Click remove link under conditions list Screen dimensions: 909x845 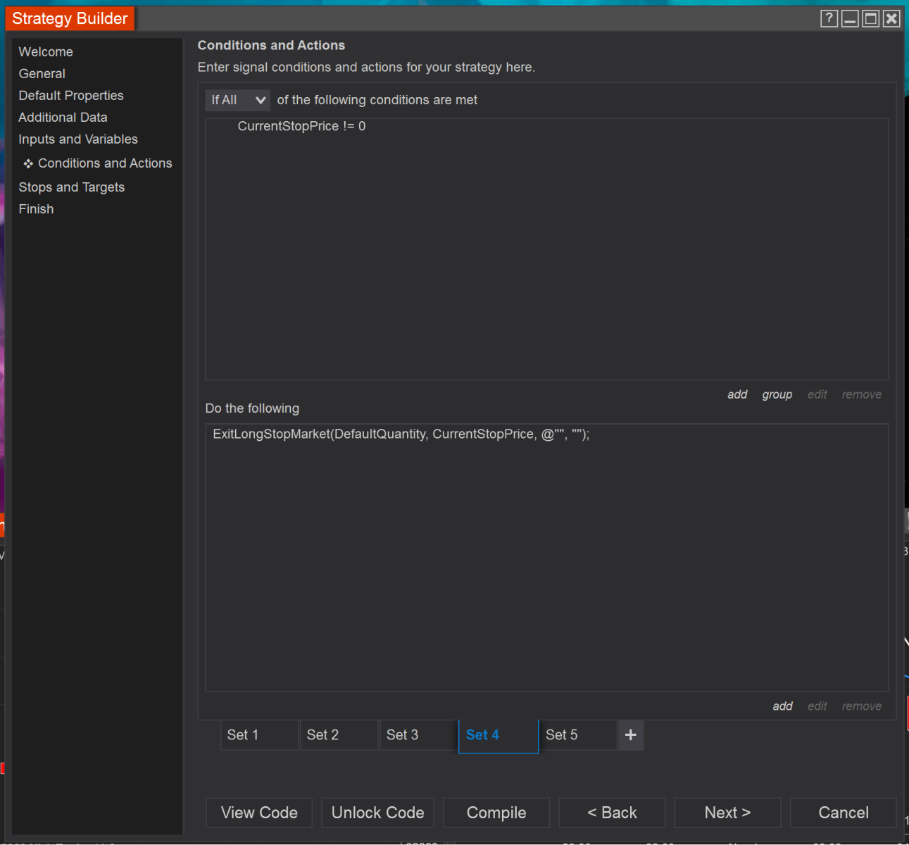862,394
